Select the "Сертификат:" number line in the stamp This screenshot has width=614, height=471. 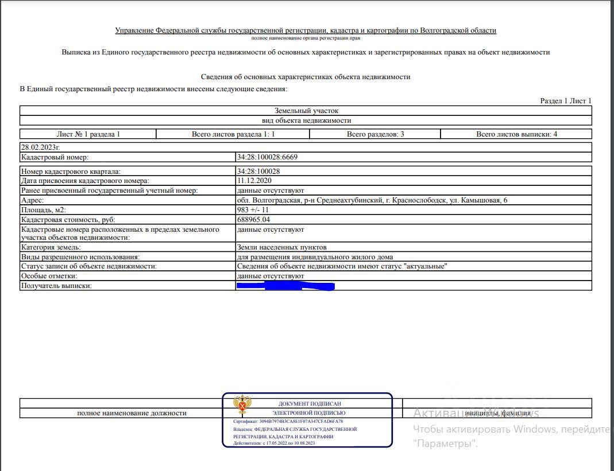[288, 422]
